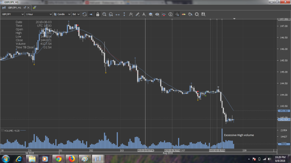
Task: Close the GBP/JPY, H1 chart tab
Action: point(28,8)
